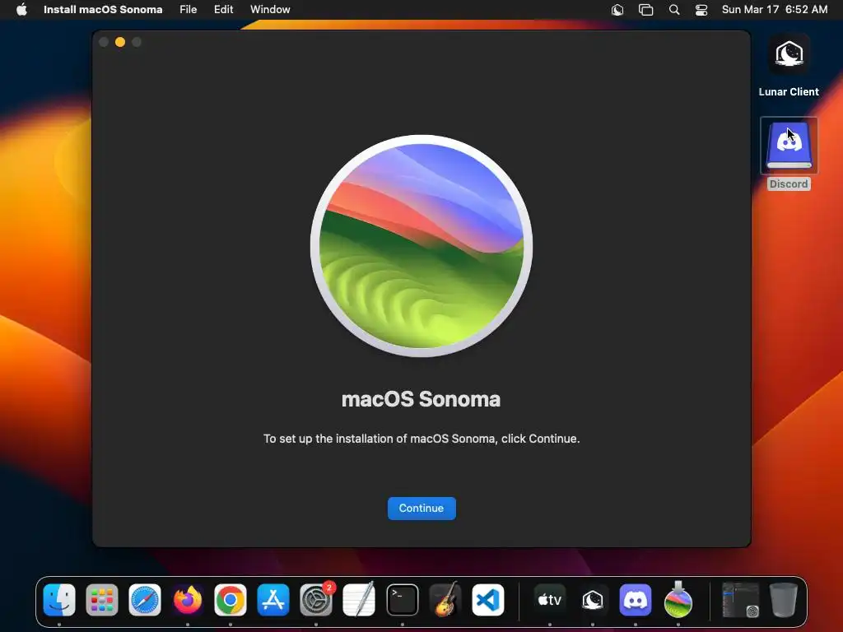Image resolution: width=843 pixels, height=632 pixels.
Task: Launch Google Chrome from the Dock
Action: [231, 600]
